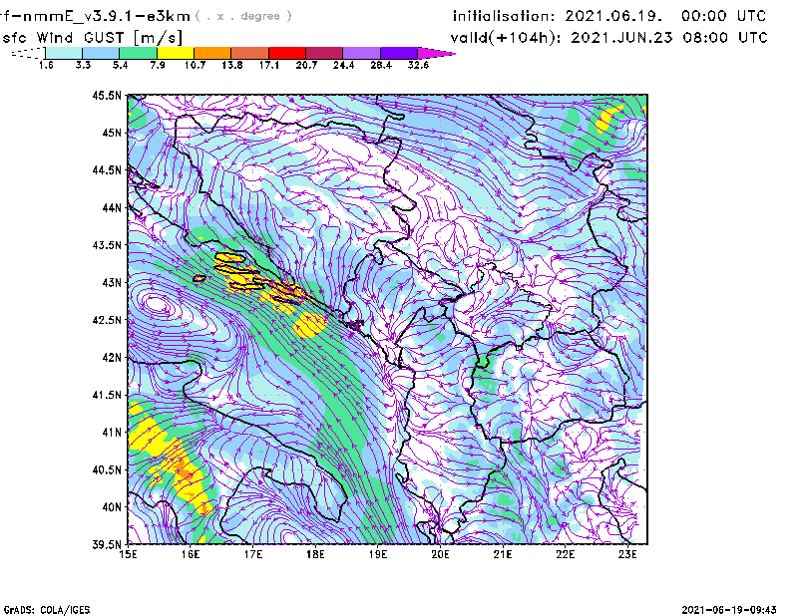Click the latitude label '44N'
798x616 pixels.
112,207
